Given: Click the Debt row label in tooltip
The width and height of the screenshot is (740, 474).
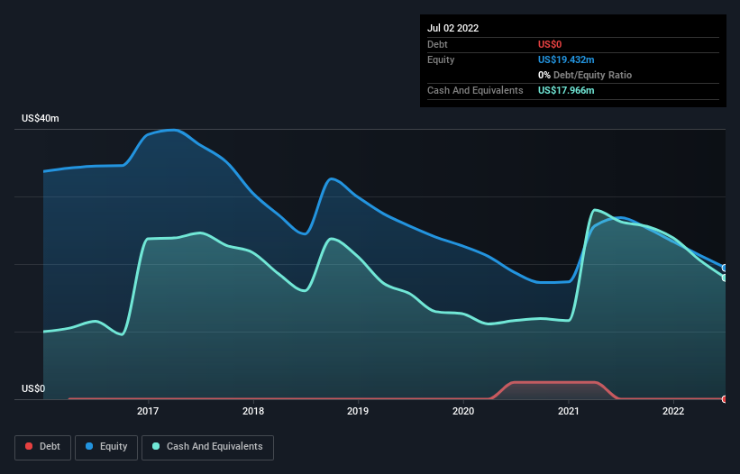Looking at the screenshot, I should (x=437, y=44).
